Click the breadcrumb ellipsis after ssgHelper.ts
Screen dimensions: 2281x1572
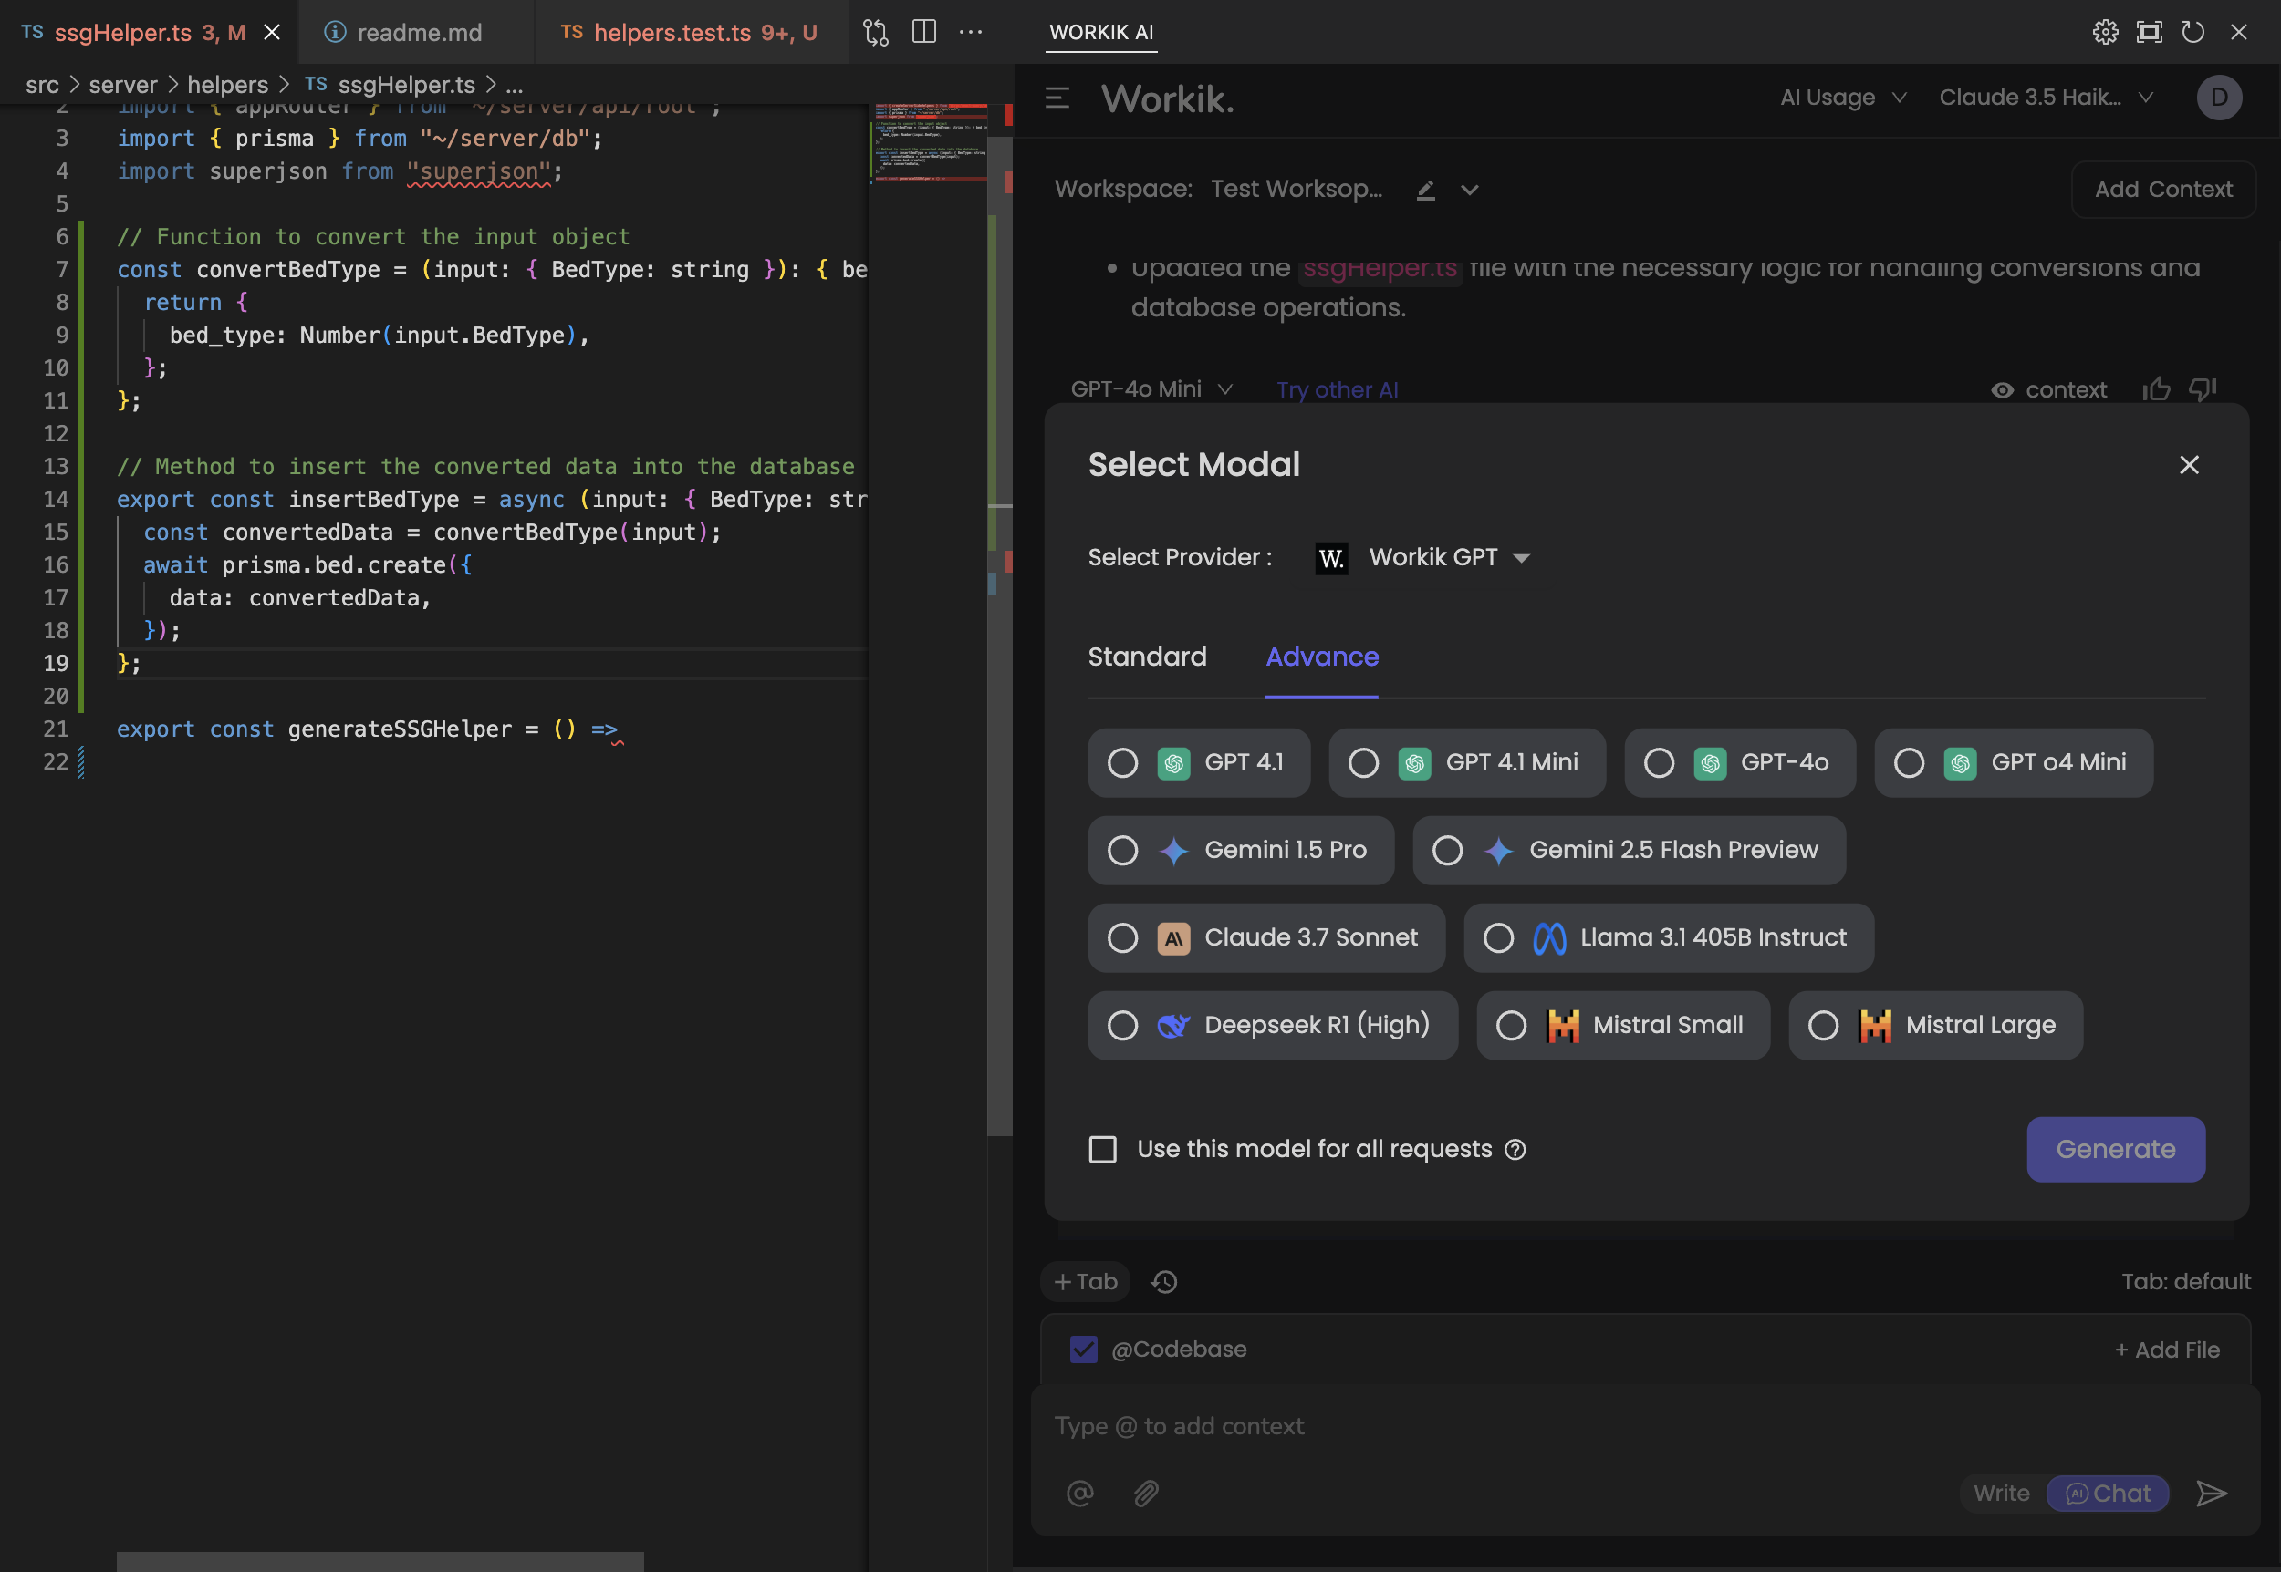515,86
